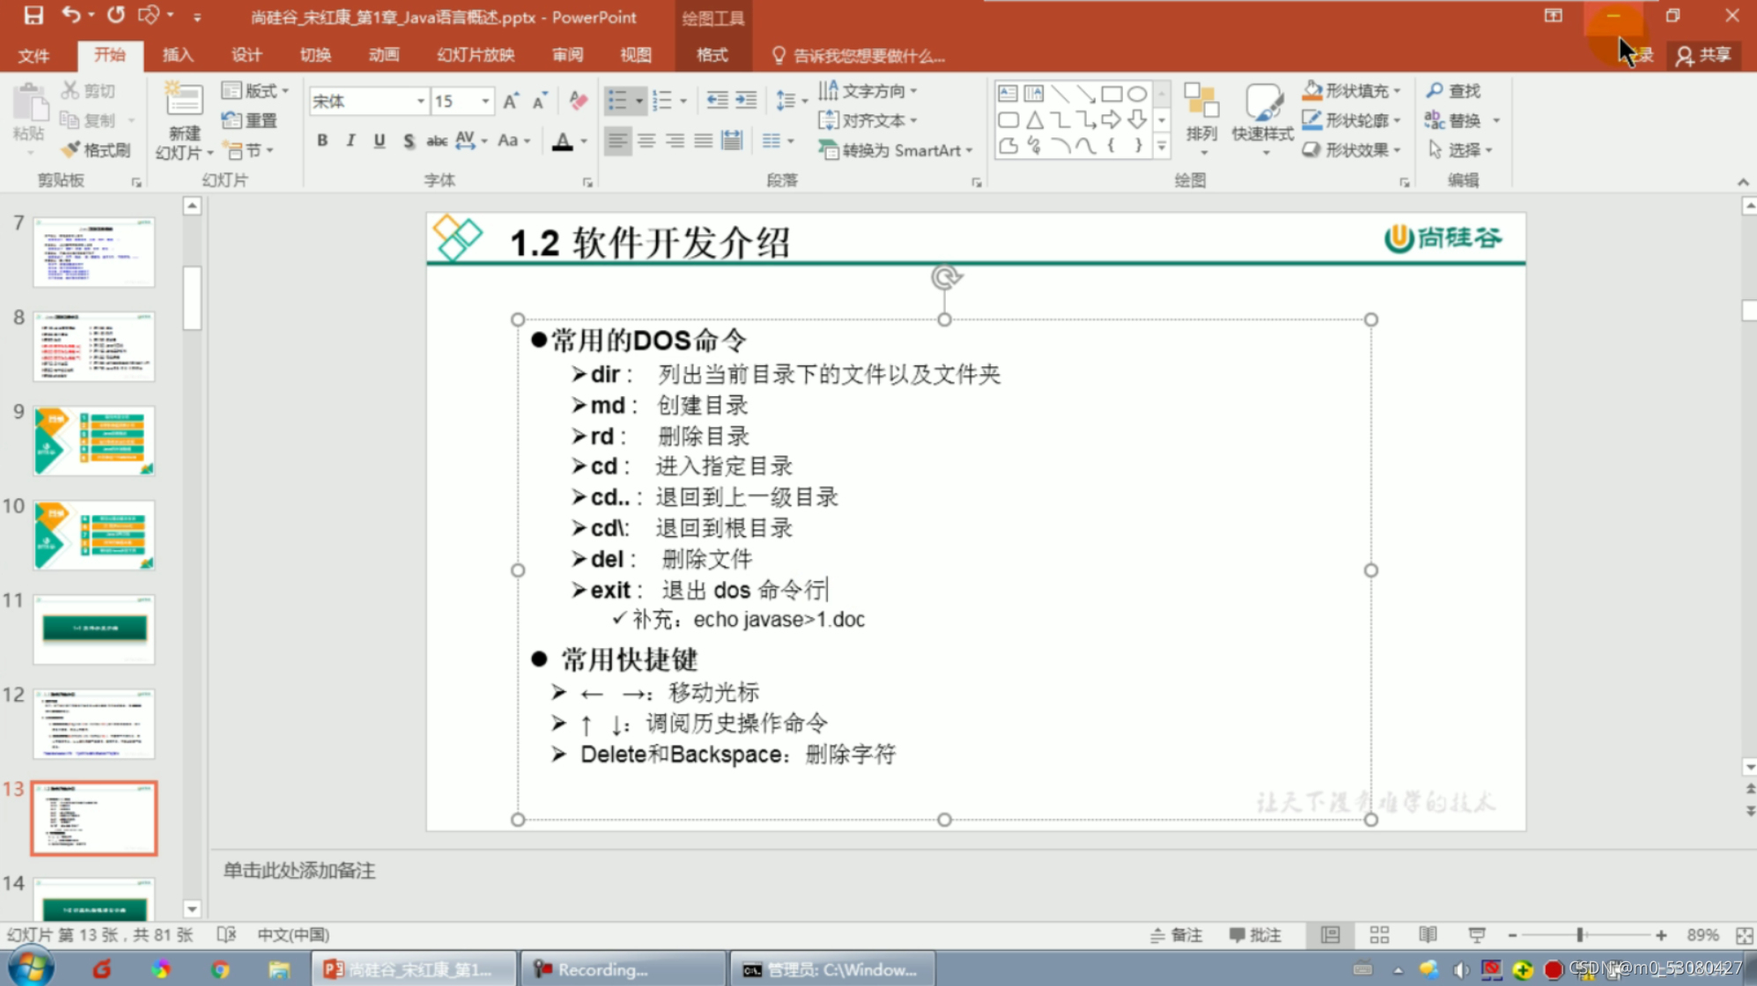
Task: Click the Notes button in status bar
Action: coord(1177,935)
